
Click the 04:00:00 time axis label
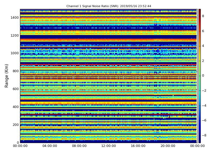coord(50,146)
